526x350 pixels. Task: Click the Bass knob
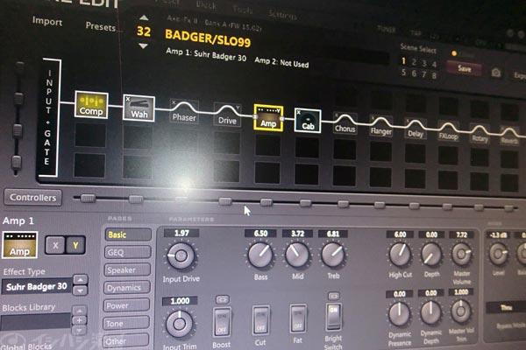tap(260, 255)
